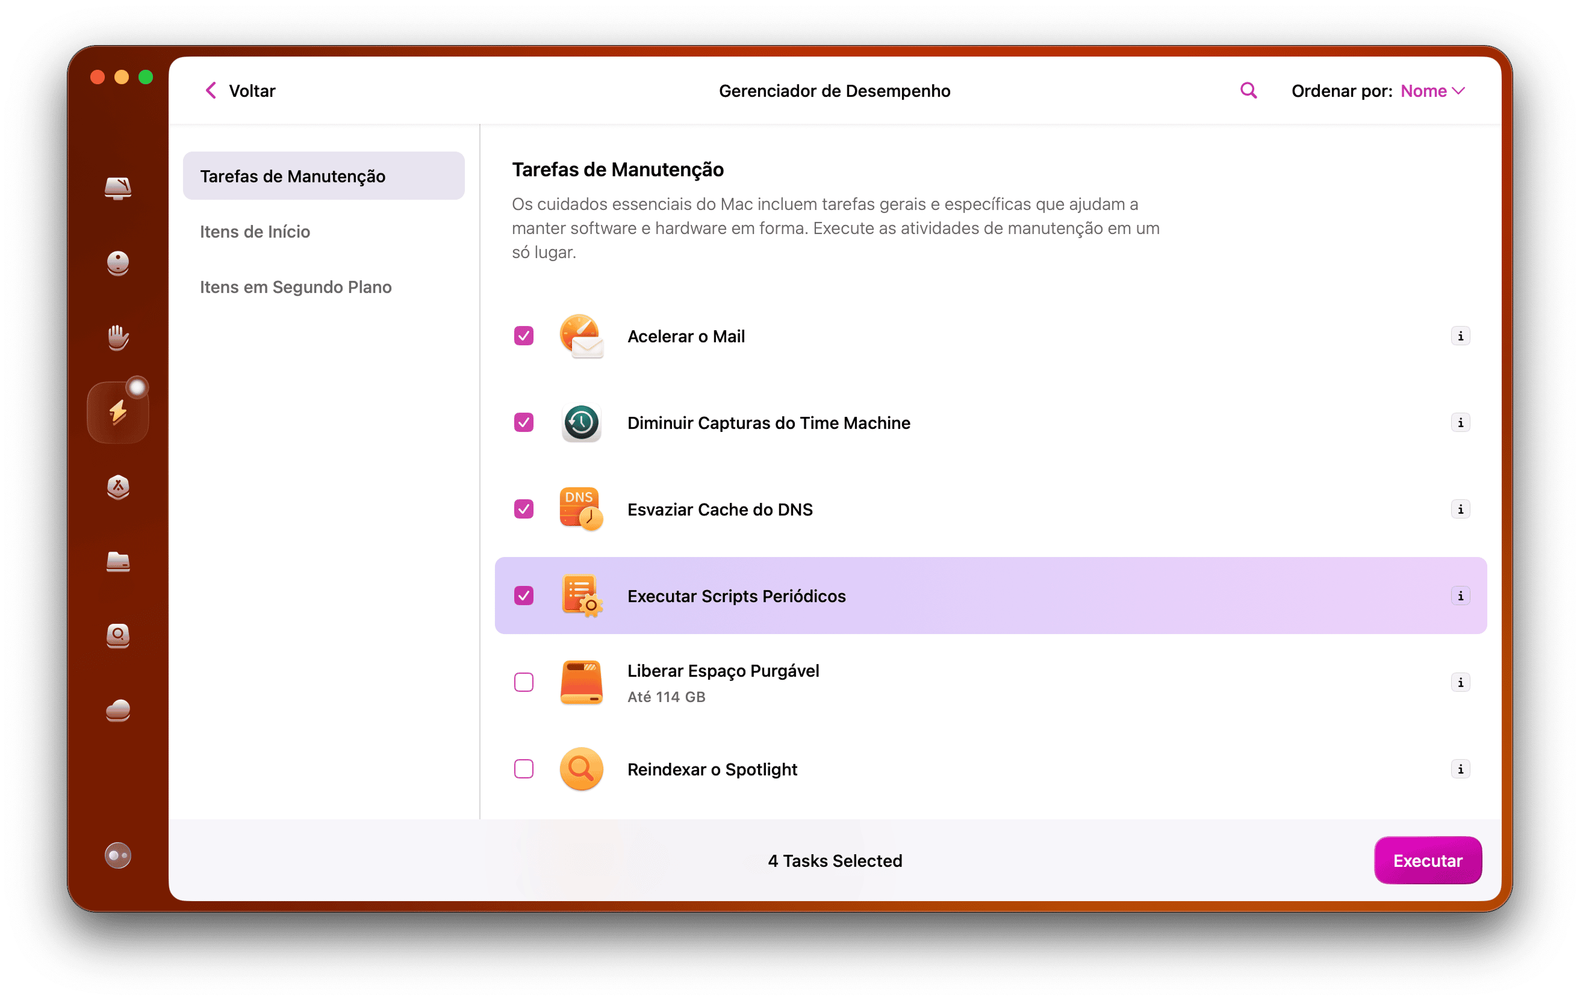The width and height of the screenshot is (1580, 1001).
Task: Disable Diminuir Capturas do Time Machine
Action: (x=524, y=423)
